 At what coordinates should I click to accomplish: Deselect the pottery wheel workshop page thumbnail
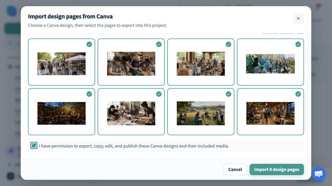(x=131, y=62)
